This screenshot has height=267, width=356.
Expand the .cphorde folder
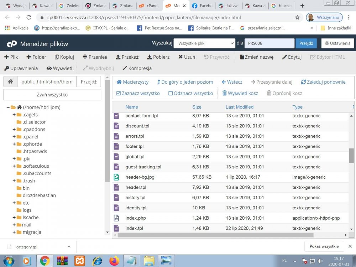pyautogui.click(x=14, y=144)
